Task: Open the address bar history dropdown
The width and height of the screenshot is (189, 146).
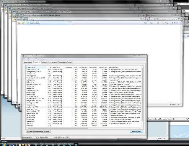Action: (141, 19)
